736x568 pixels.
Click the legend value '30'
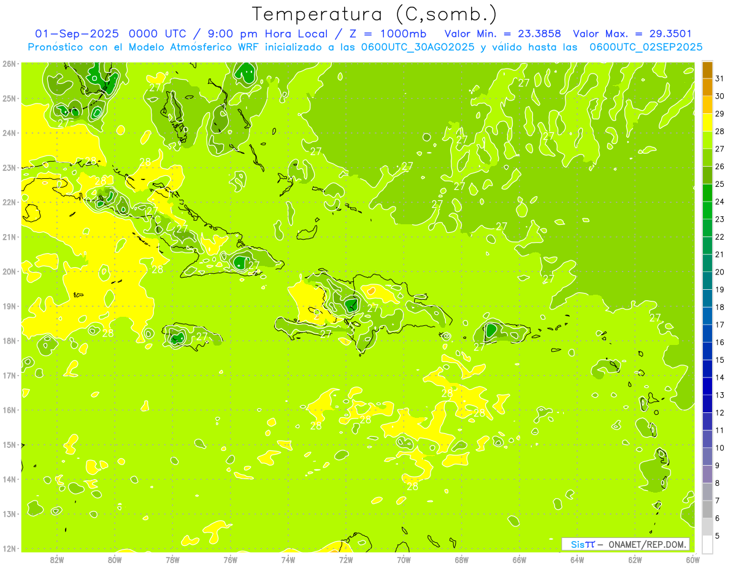tap(720, 96)
